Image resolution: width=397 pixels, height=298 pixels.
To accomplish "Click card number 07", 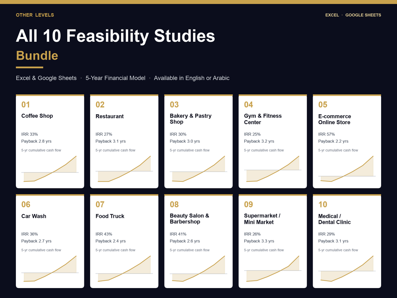I will (100, 204).
